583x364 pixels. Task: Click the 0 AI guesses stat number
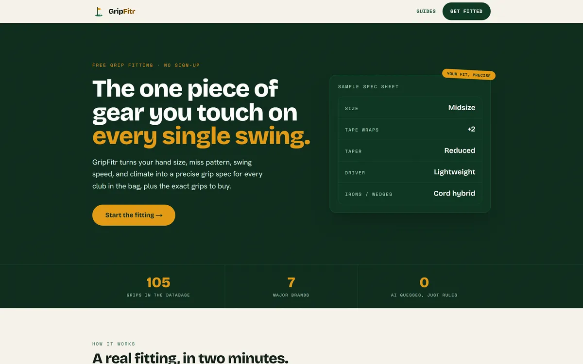coord(424,282)
